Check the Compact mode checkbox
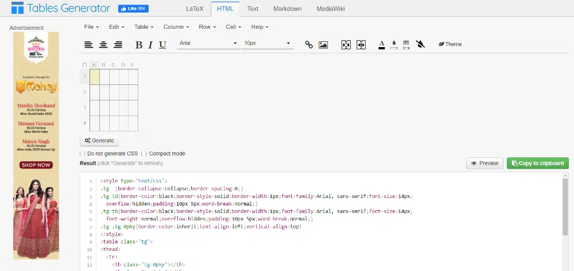The image size is (574, 271). (144, 154)
